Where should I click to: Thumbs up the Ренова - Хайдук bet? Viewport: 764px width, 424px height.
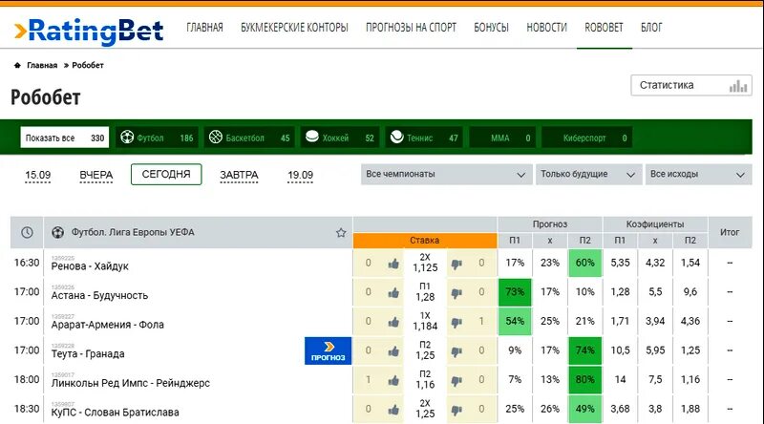point(393,264)
